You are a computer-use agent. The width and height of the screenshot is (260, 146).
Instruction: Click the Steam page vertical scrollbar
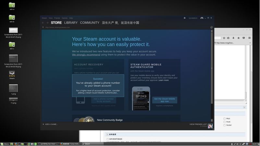212,68
